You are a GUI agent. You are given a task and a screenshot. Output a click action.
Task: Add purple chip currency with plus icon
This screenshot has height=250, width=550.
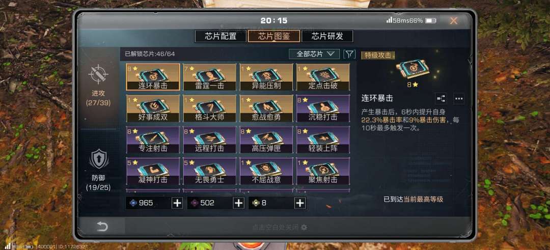click(238, 203)
